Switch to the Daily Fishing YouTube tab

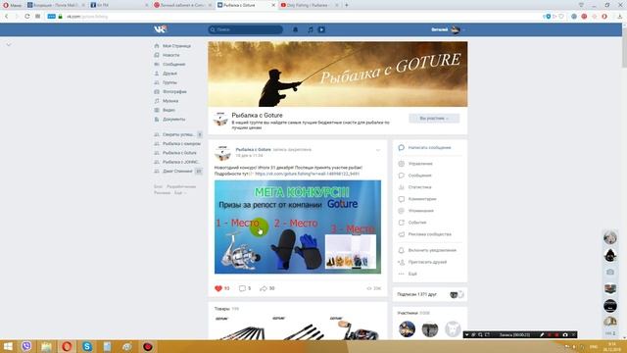tap(310, 5)
